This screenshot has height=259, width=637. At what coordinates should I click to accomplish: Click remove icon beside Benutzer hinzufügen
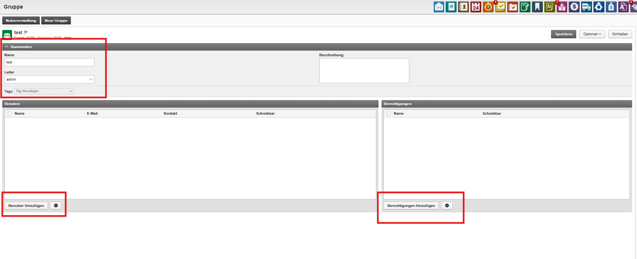point(56,205)
